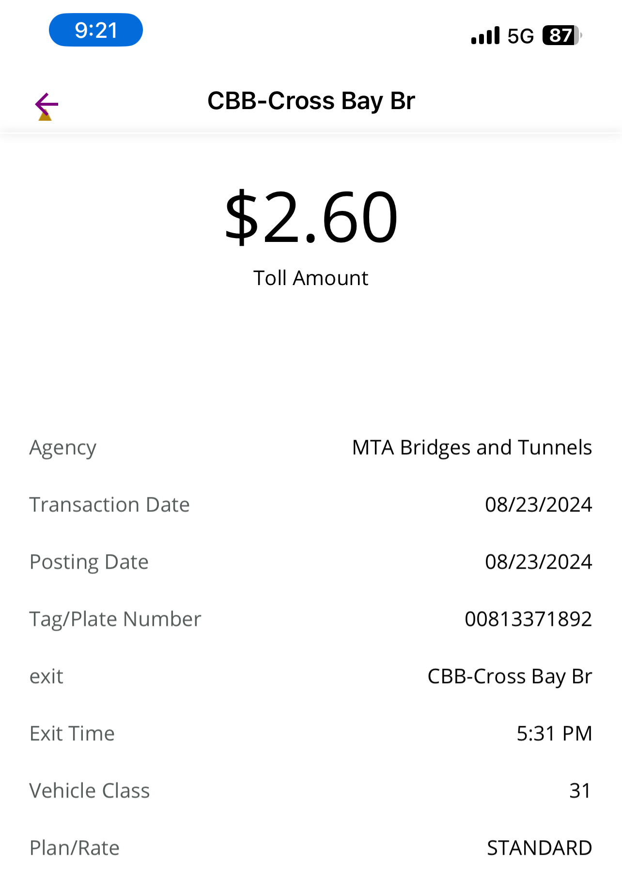Tap the $2.60 toll amount
The width and height of the screenshot is (622, 895).
[311, 217]
